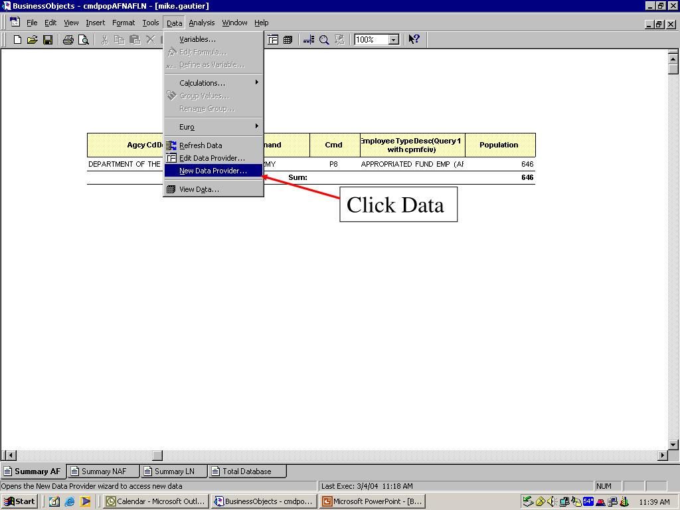Click the context Help pointer icon
The width and height of the screenshot is (680, 510).
pos(414,40)
